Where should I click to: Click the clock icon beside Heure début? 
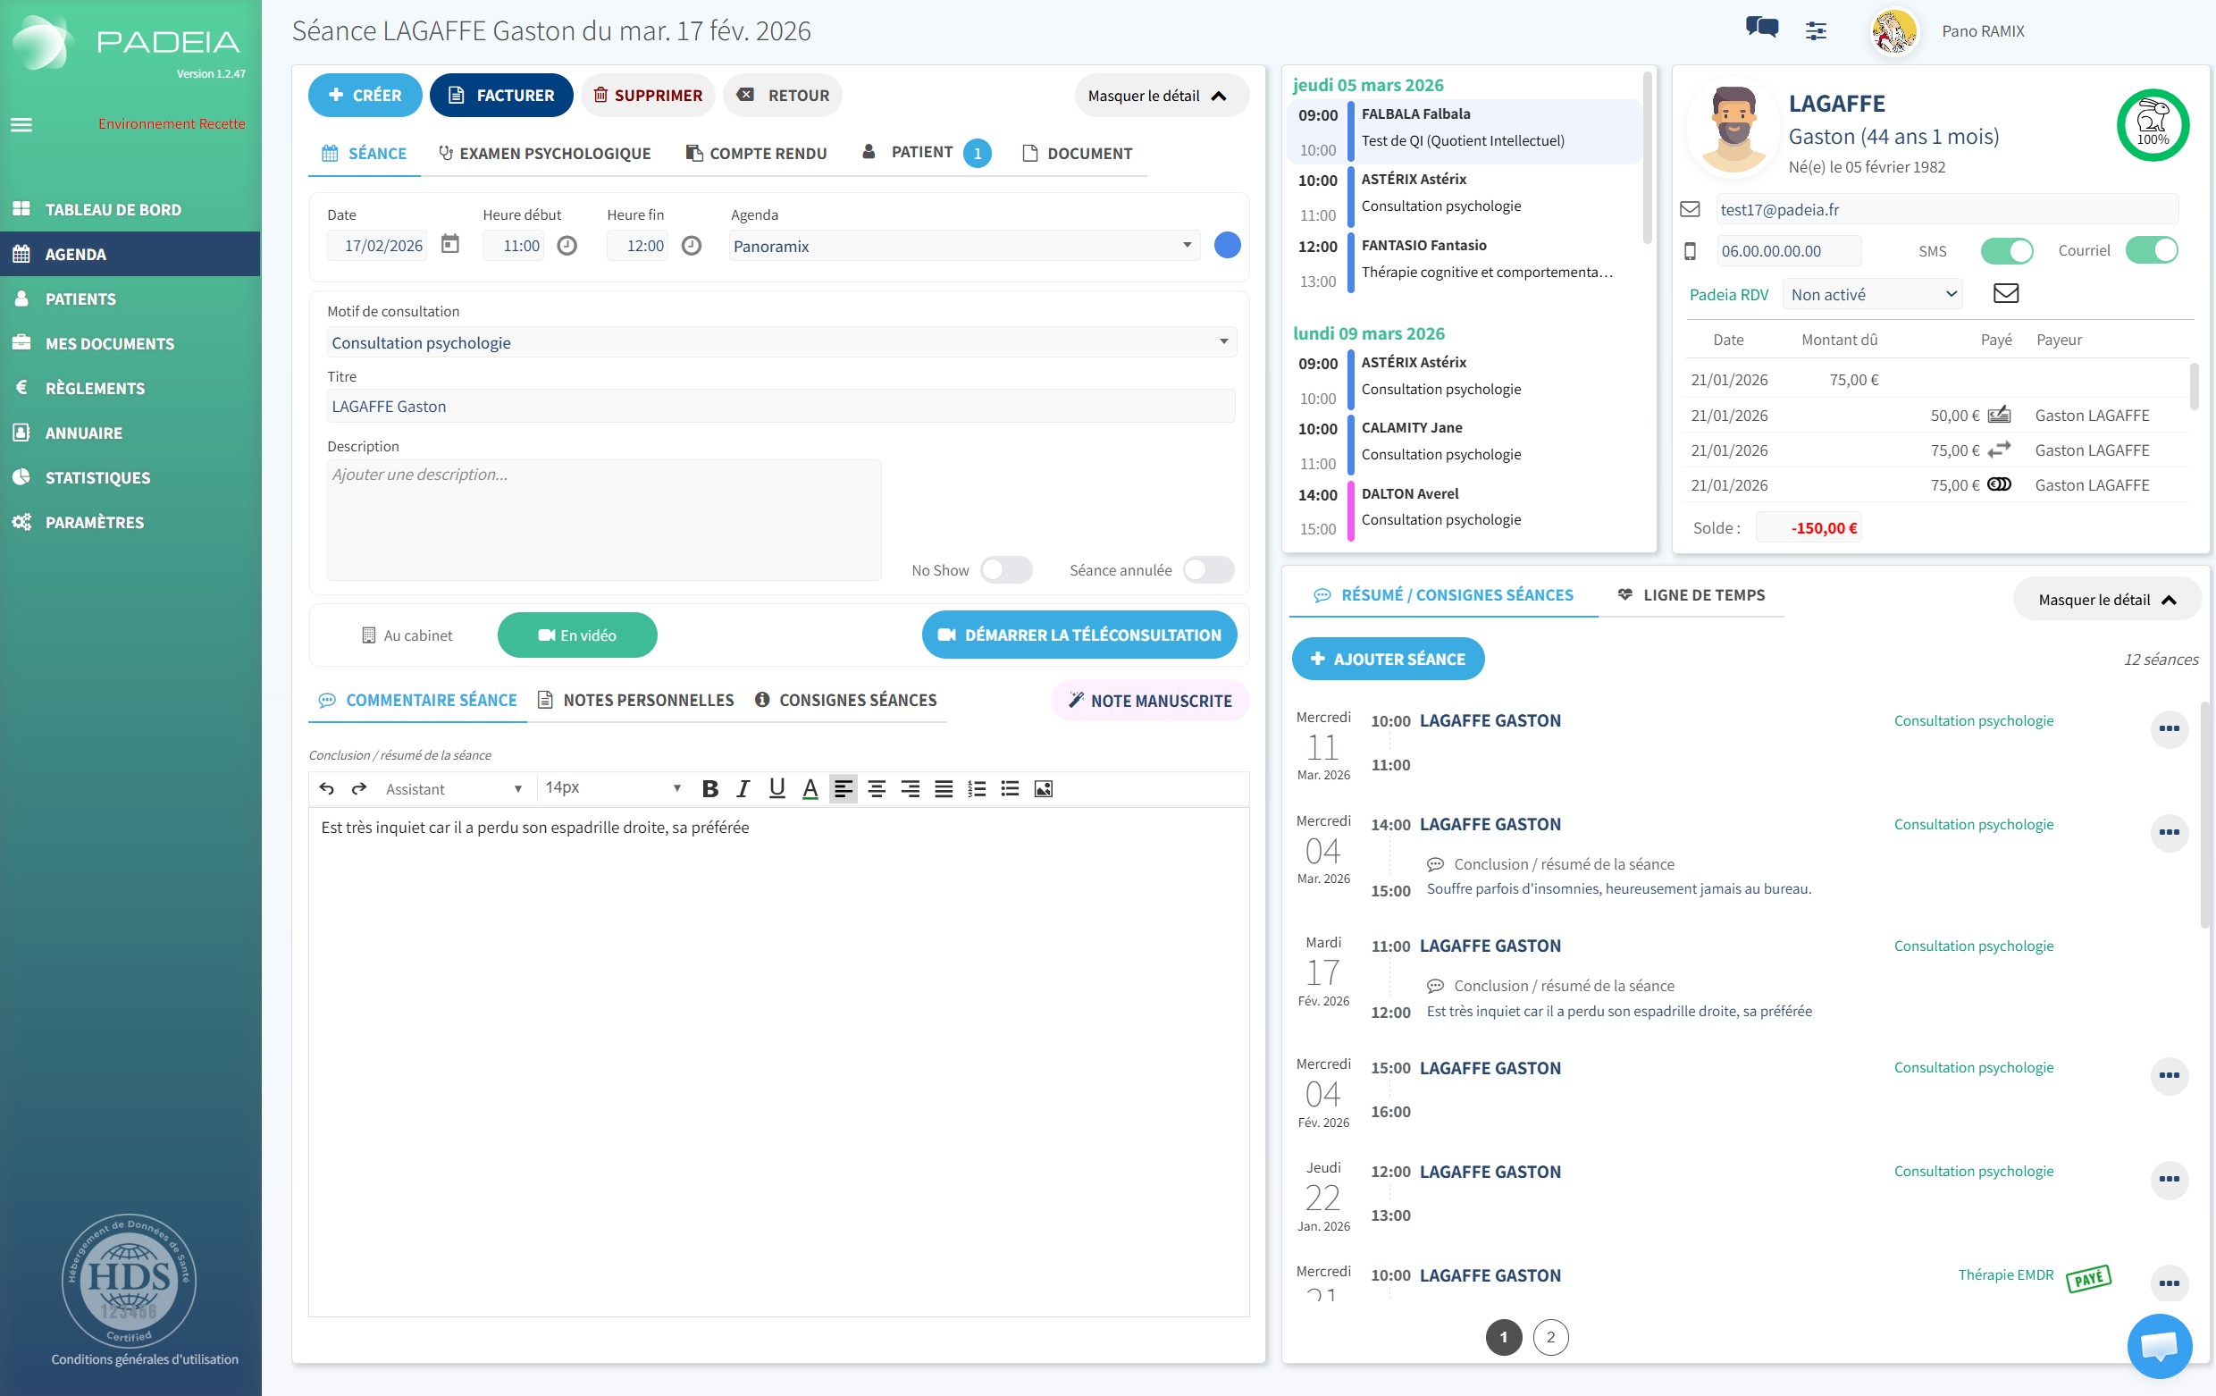(567, 246)
